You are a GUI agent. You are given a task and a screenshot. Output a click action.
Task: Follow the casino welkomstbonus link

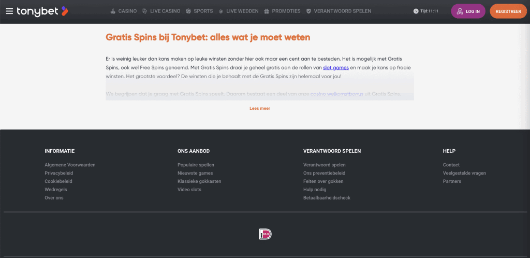click(337, 94)
